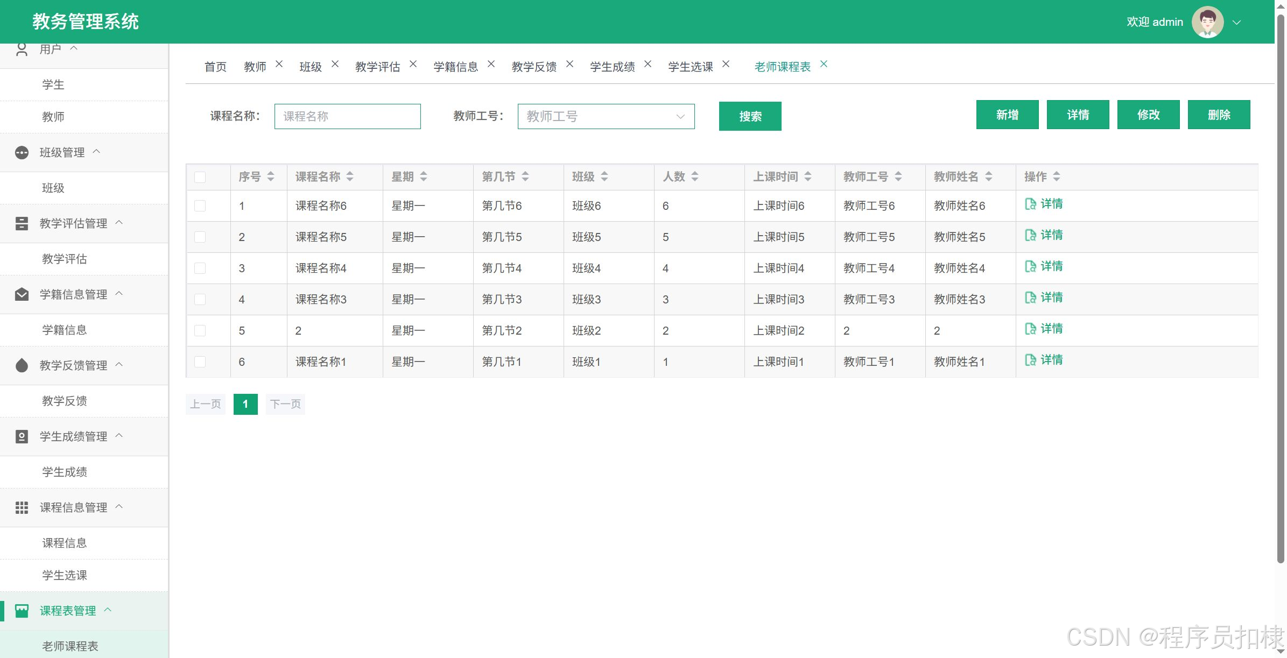Screen dimensions: 1287x658
Task: Click the 教学评估管理 sidebar icon
Action: 22,224
